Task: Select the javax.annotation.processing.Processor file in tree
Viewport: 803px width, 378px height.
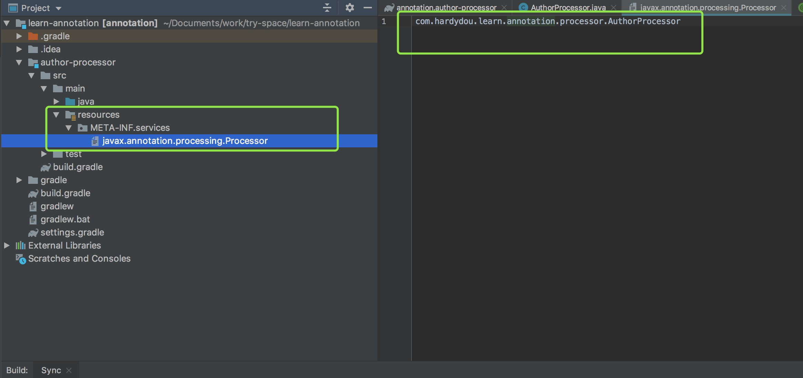Action: (x=185, y=141)
